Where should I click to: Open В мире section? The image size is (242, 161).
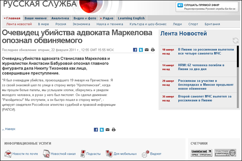click(x=43, y=24)
